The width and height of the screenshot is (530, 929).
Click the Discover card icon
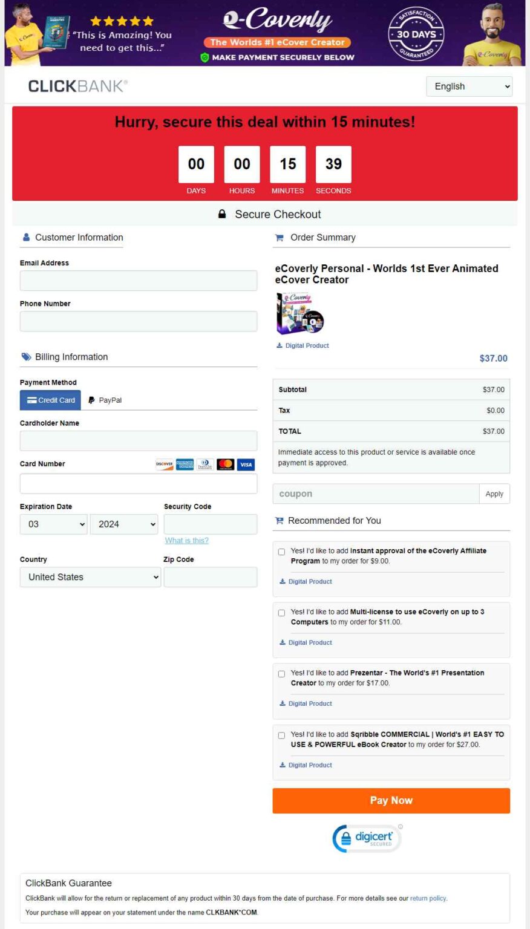pyautogui.click(x=164, y=464)
